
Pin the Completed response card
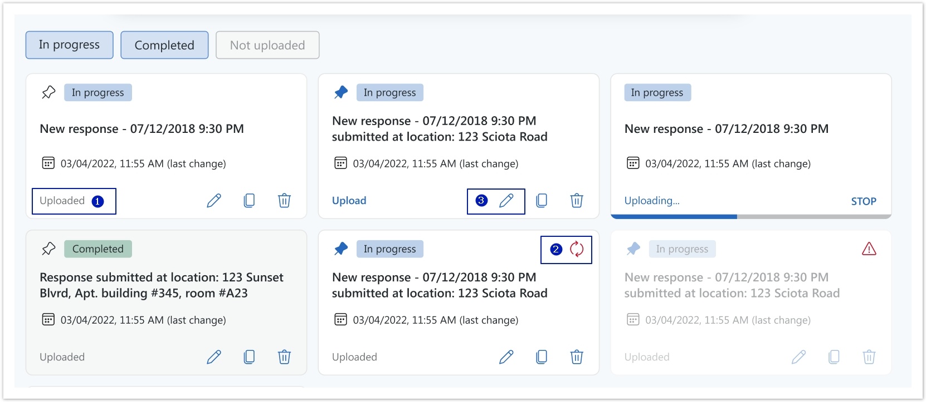pos(48,249)
